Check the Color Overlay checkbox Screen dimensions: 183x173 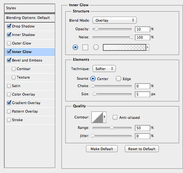pyautogui.click(x=9, y=94)
